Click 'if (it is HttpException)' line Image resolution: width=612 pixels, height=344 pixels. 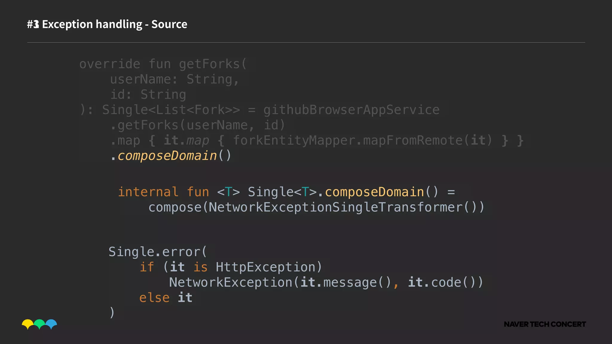click(231, 267)
